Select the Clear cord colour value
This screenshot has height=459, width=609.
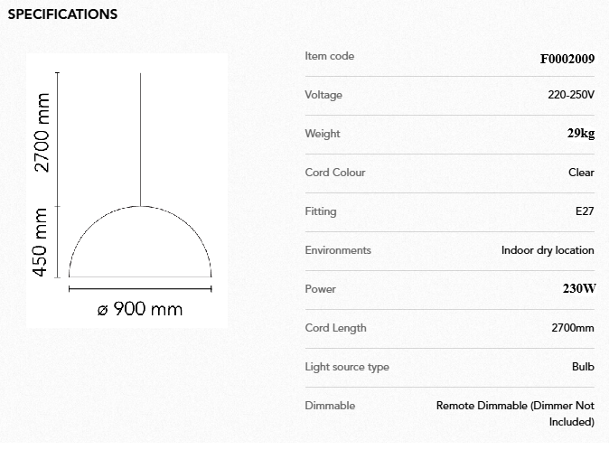tap(581, 173)
